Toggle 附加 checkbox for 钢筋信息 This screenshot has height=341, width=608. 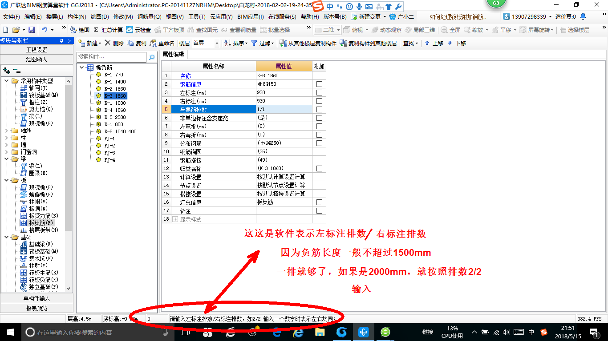coord(319,84)
